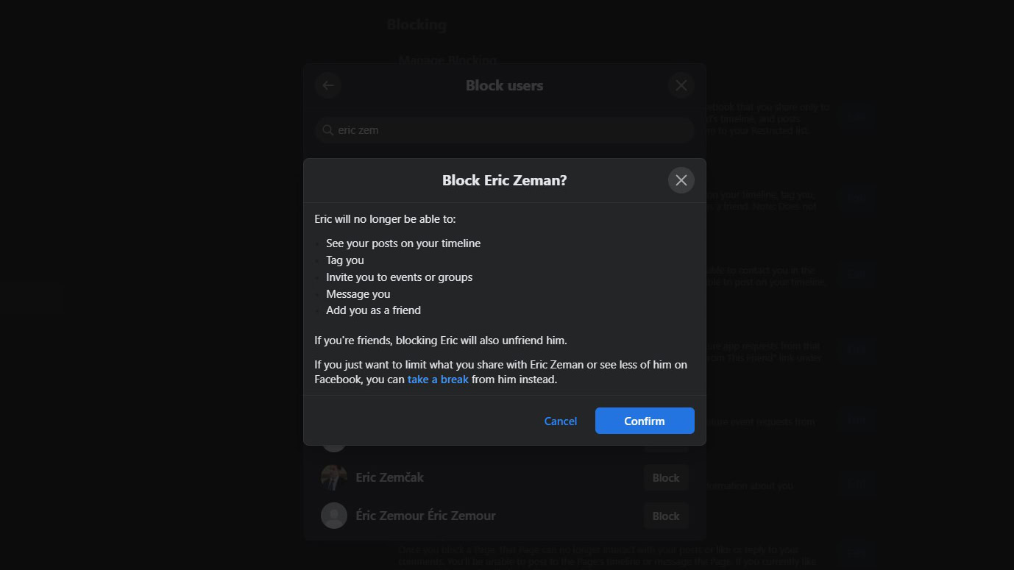The width and height of the screenshot is (1014, 570).
Task: Edit the block Pages setting
Action: (x=854, y=552)
